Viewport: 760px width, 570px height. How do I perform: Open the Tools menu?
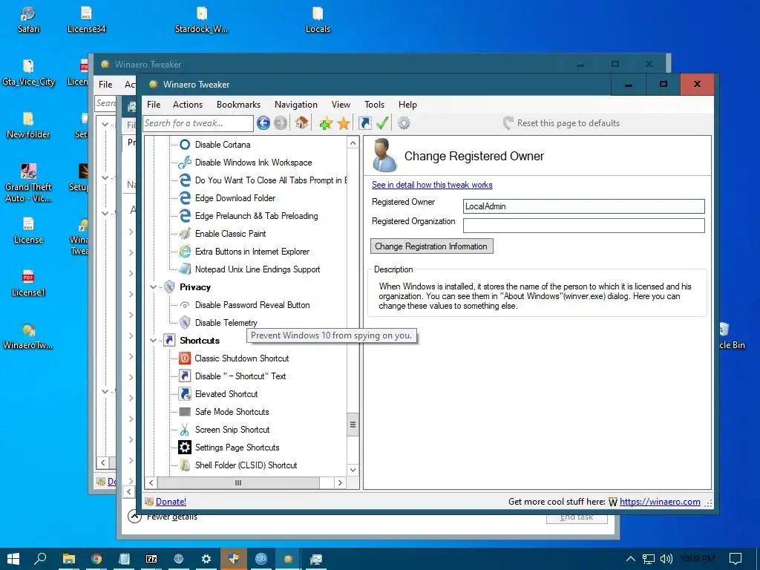tap(374, 104)
